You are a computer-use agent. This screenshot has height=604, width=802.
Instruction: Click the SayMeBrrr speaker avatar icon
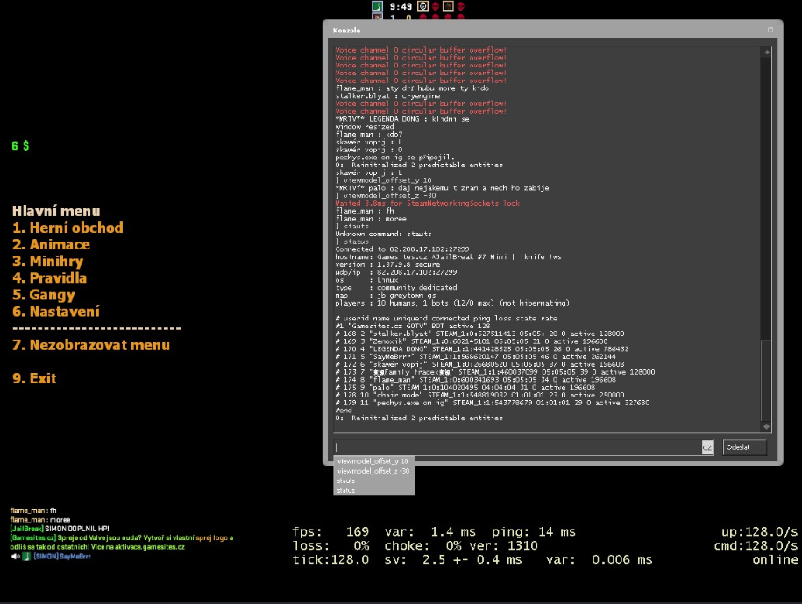(x=26, y=556)
